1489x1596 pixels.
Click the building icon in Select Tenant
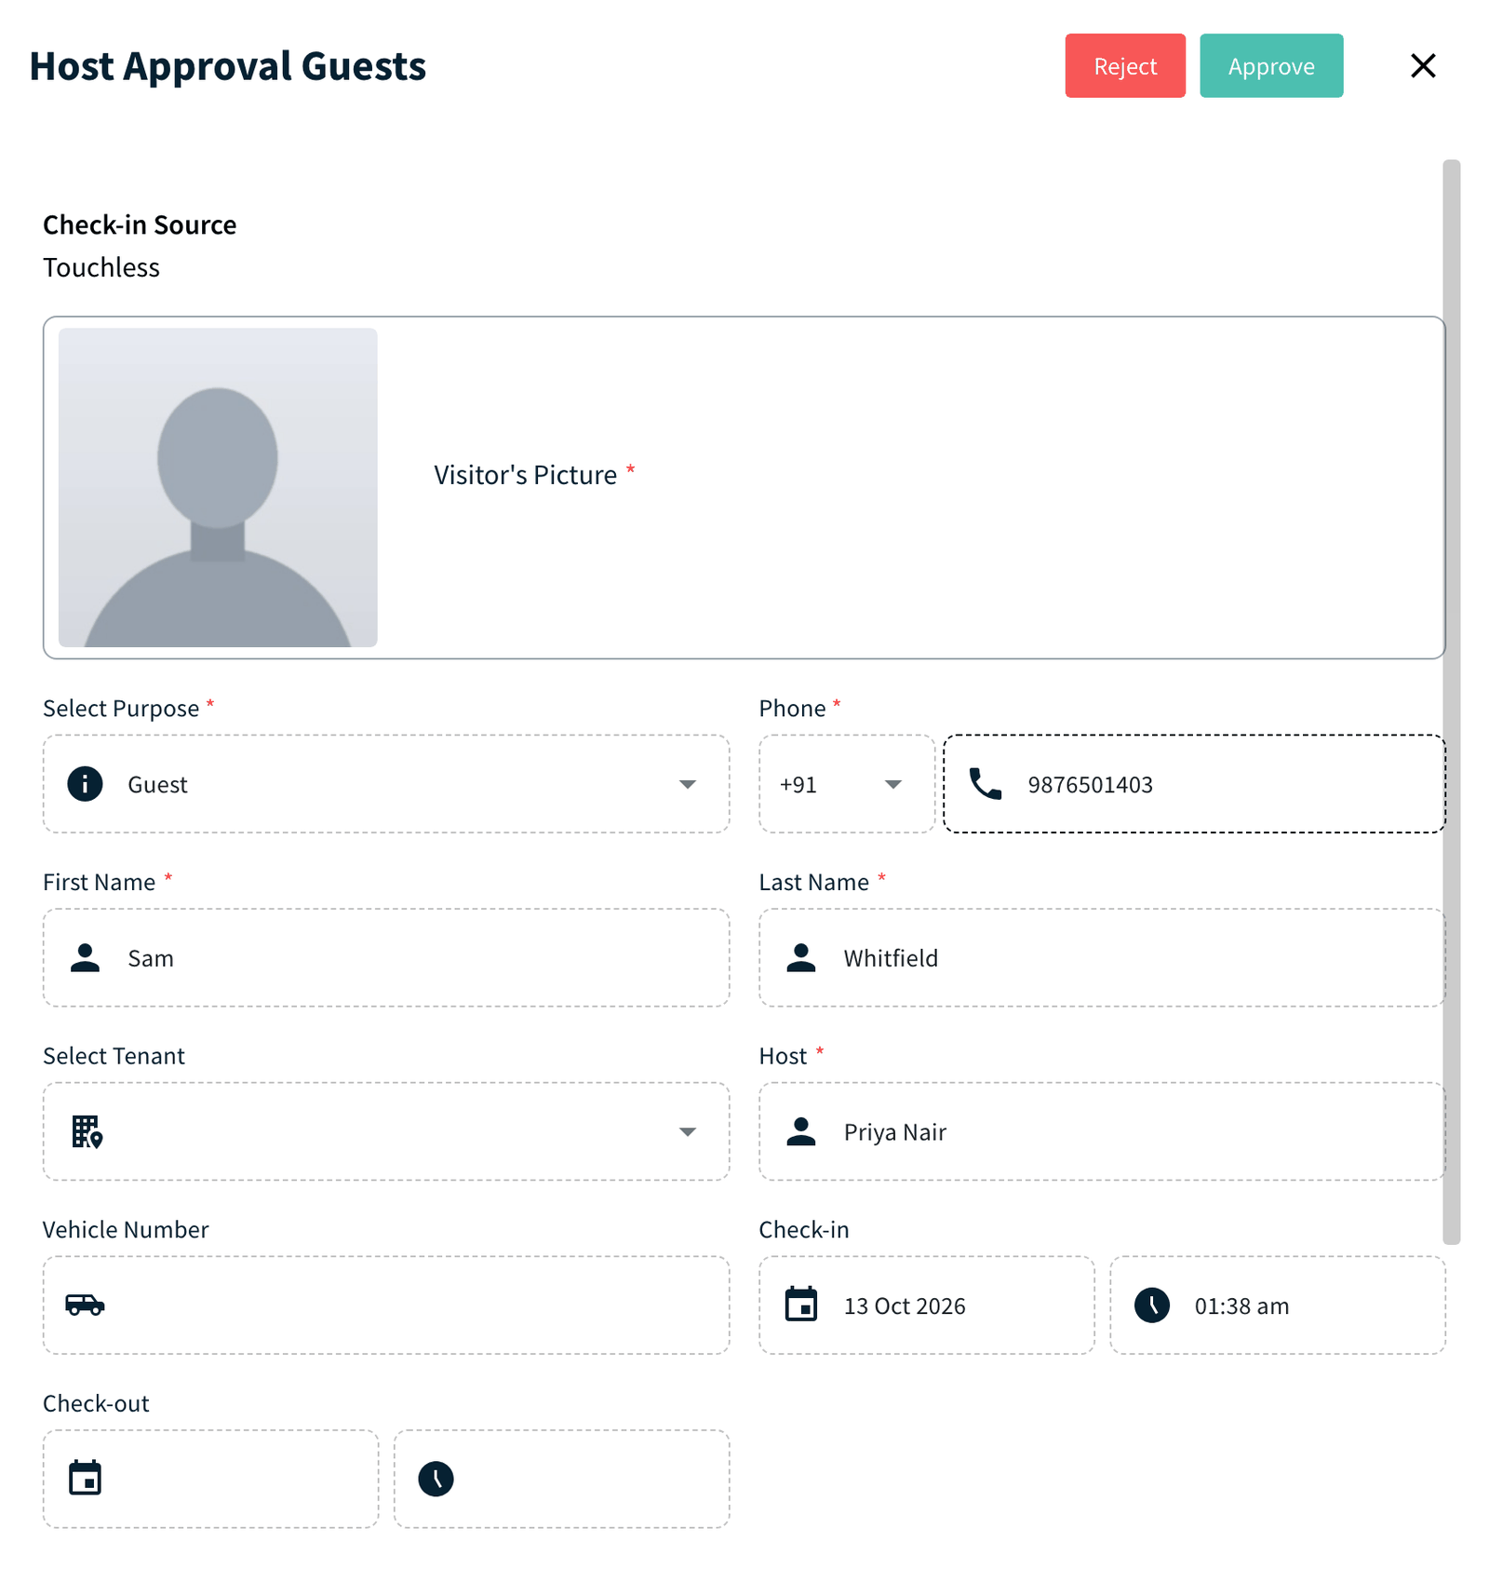87,1132
